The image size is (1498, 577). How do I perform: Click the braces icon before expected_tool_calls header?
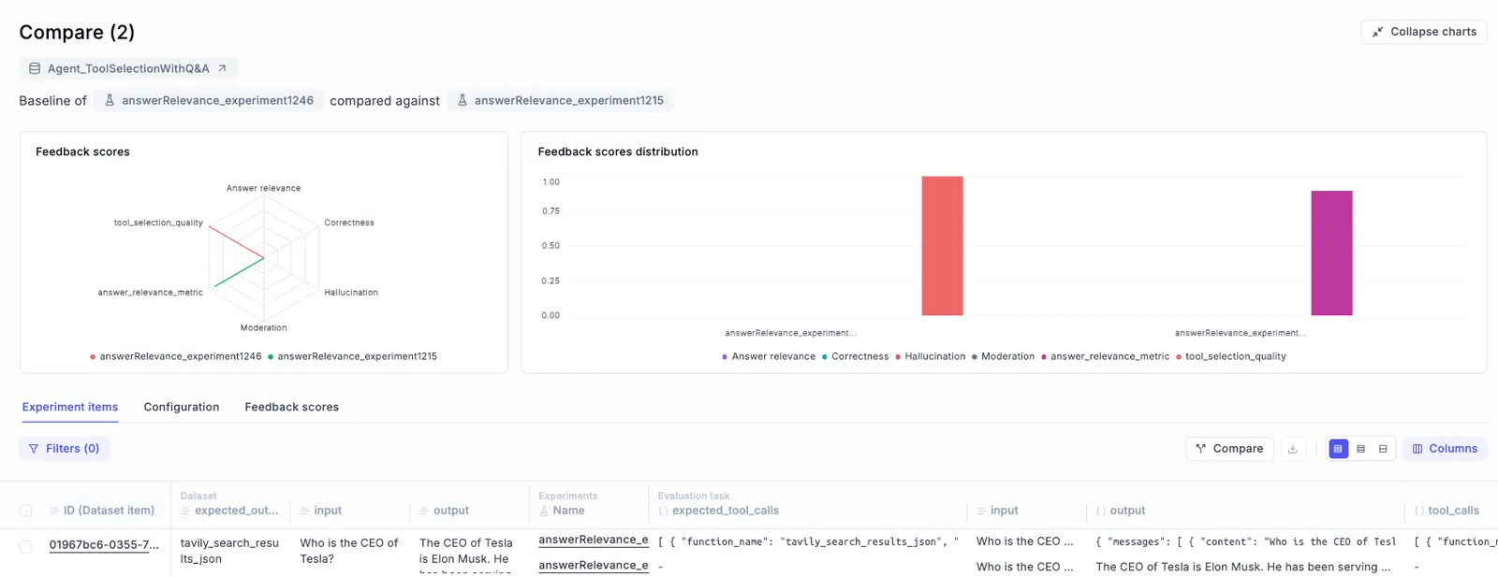tap(663, 511)
